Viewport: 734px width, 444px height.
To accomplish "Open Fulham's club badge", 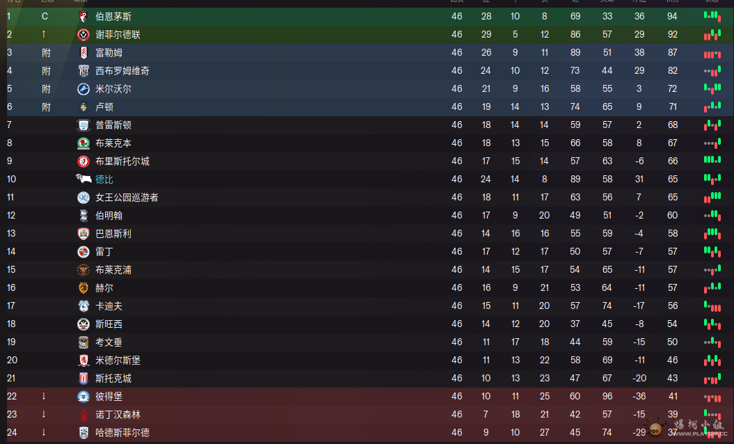I will 83,53.
